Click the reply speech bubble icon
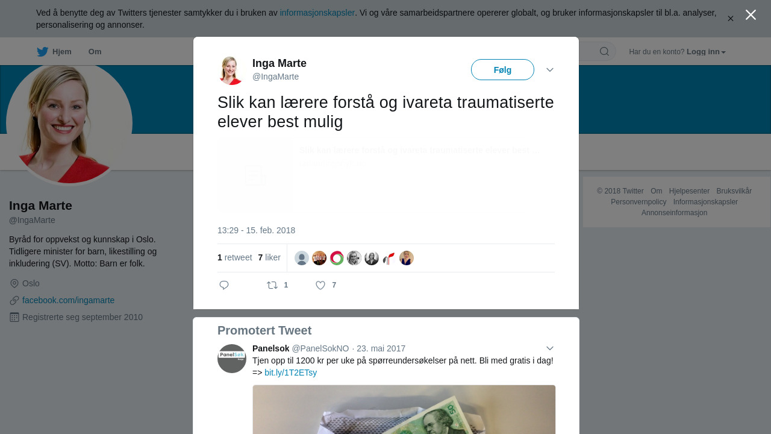 [x=224, y=285]
